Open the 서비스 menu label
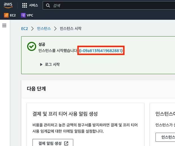The width and height of the screenshot is (175, 146). coord(33,5)
